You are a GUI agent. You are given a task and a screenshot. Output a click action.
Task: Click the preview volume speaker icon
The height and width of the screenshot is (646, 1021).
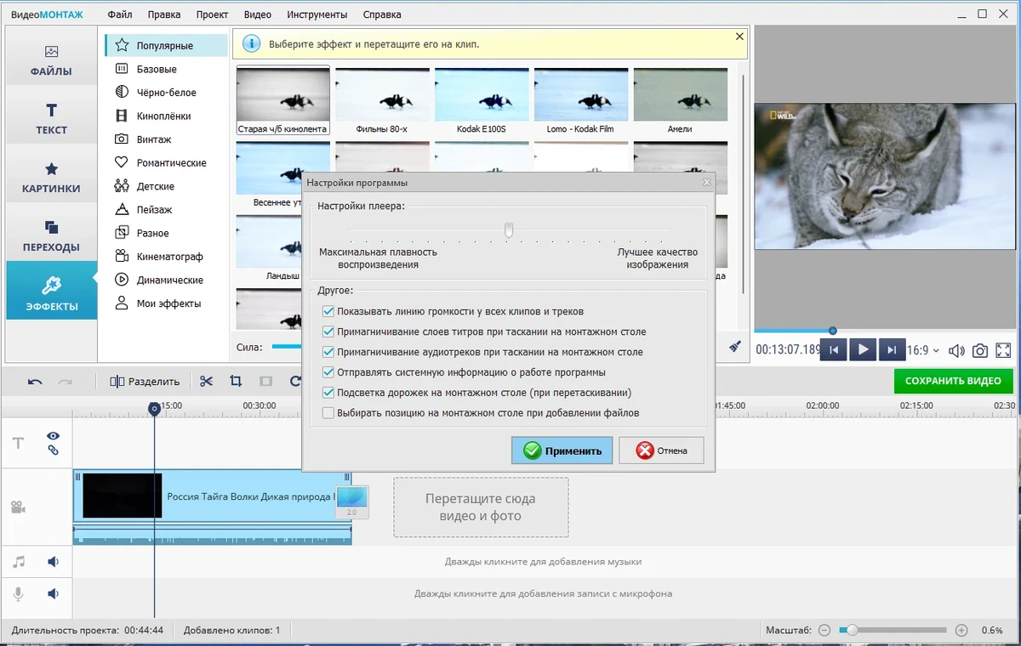tap(956, 350)
